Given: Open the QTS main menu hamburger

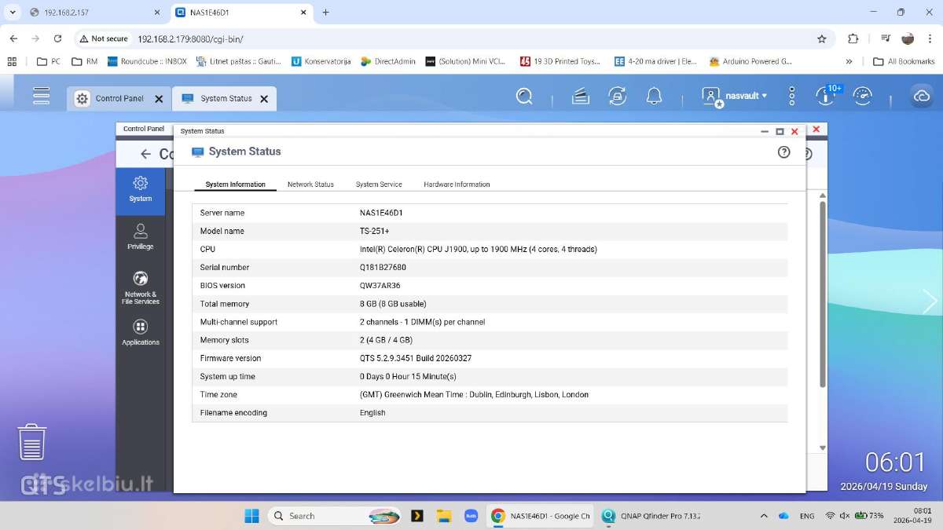Looking at the screenshot, I should point(41,96).
